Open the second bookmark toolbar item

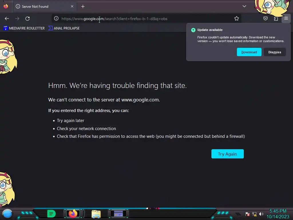(x=64, y=28)
